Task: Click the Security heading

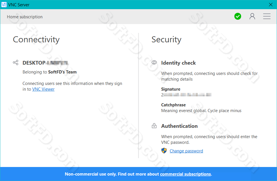Action: tap(166, 39)
